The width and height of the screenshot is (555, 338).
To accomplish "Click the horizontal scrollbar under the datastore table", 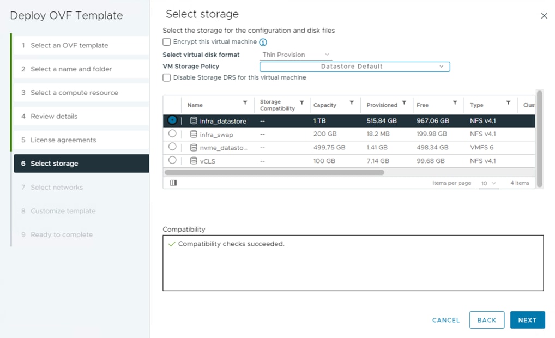I will click(274, 172).
